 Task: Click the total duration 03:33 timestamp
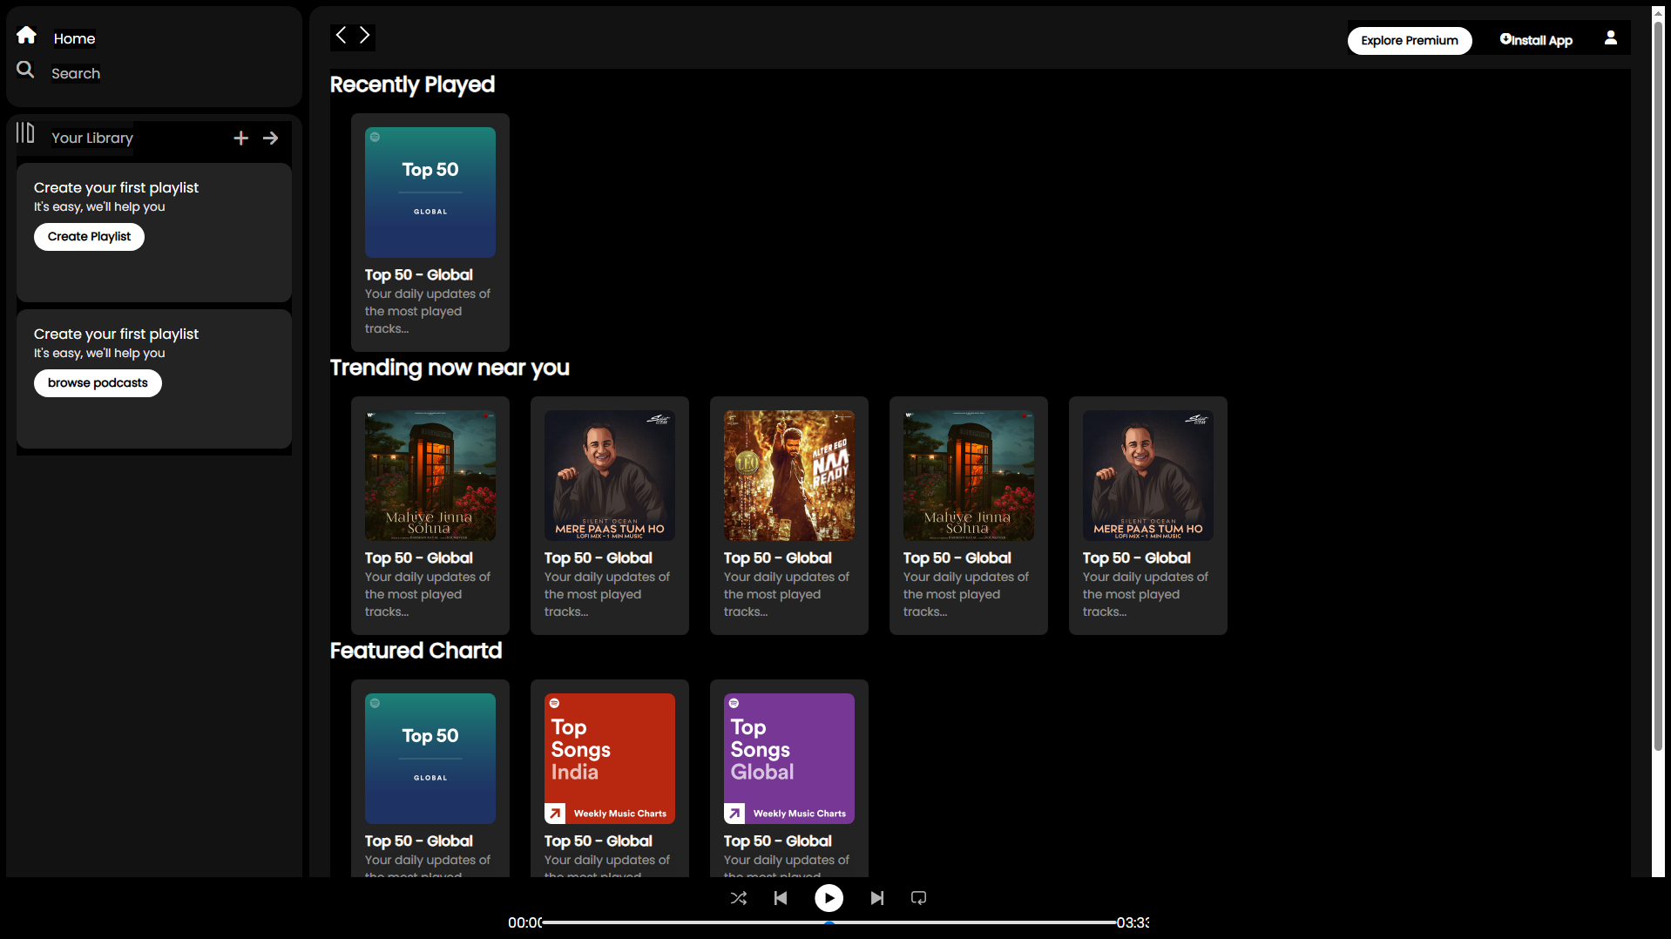[x=1133, y=922]
